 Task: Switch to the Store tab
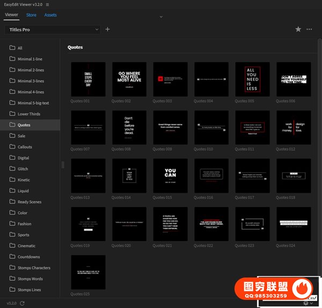pyautogui.click(x=31, y=15)
